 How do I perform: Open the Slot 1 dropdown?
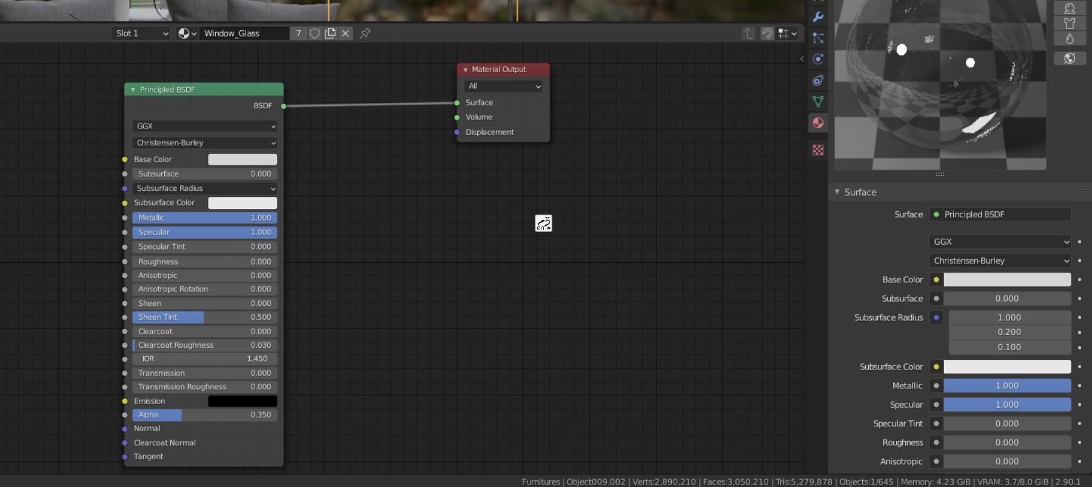tap(141, 33)
